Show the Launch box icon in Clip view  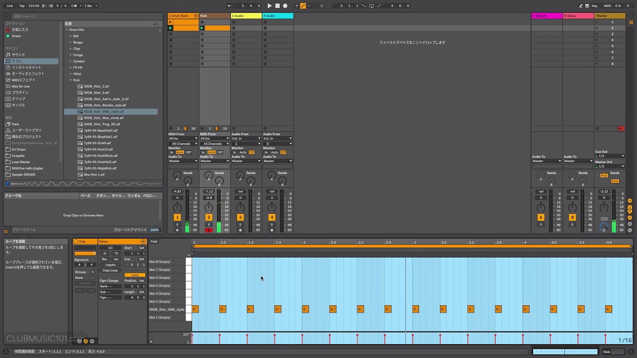tap(79, 341)
